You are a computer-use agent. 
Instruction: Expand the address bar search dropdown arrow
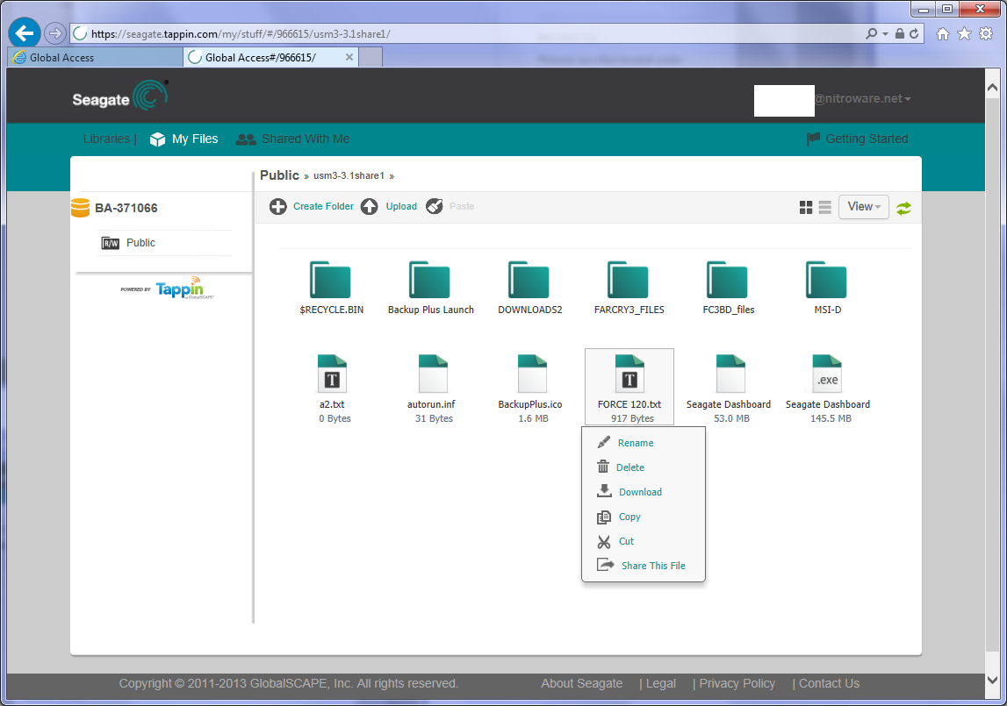pos(886,33)
